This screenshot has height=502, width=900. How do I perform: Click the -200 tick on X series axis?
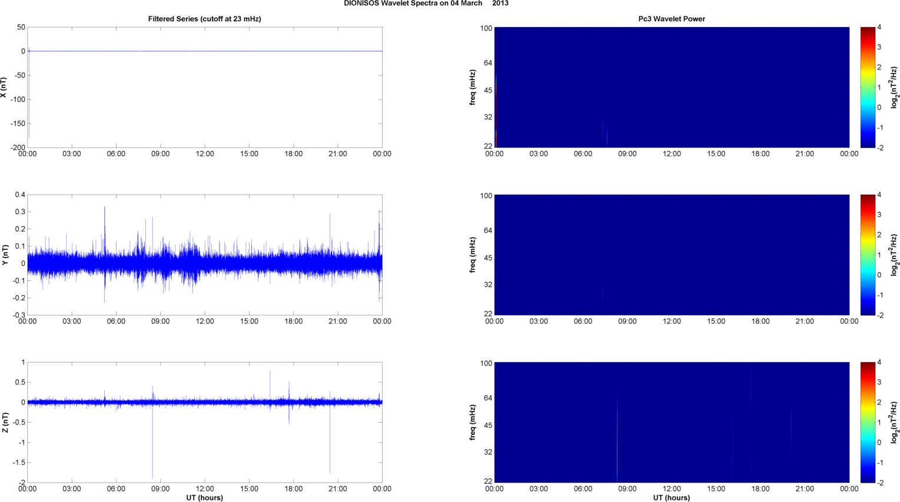pos(18,148)
